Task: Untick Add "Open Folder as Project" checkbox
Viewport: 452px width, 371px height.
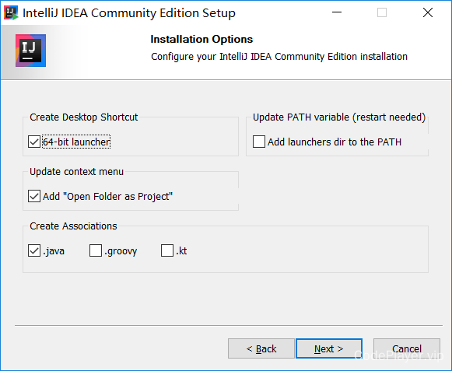Action: [x=34, y=196]
